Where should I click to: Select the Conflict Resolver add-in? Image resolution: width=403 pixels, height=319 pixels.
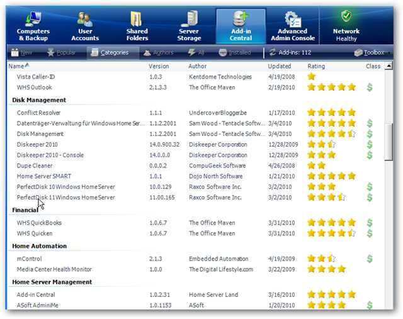(x=38, y=113)
